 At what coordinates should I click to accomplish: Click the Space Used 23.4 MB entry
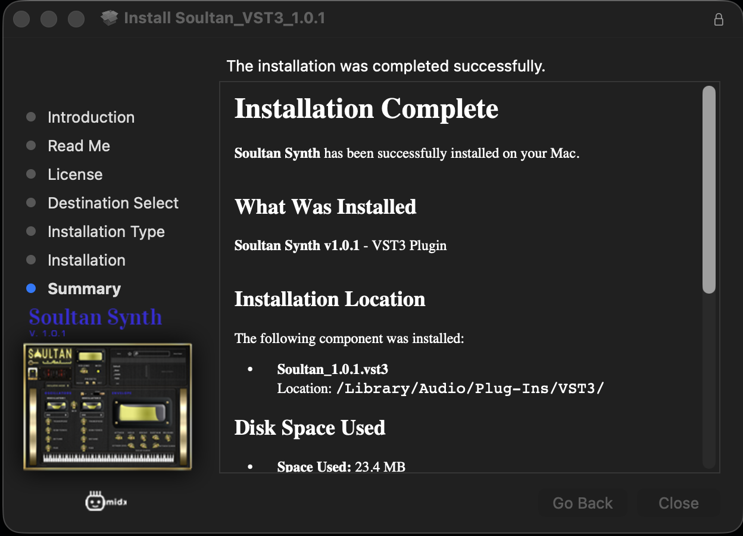click(341, 467)
